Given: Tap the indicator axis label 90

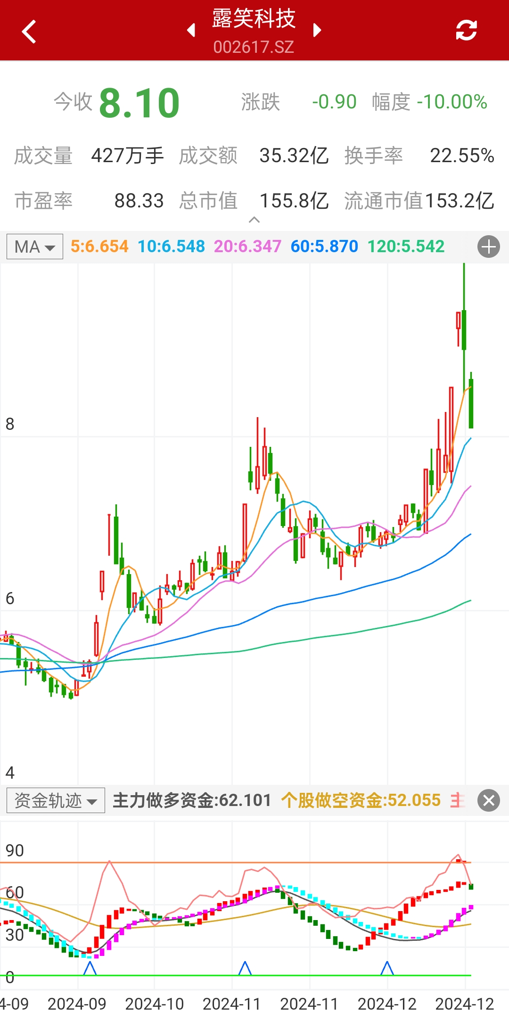Looking at the screenshot, I should click(x=15, y=851).
